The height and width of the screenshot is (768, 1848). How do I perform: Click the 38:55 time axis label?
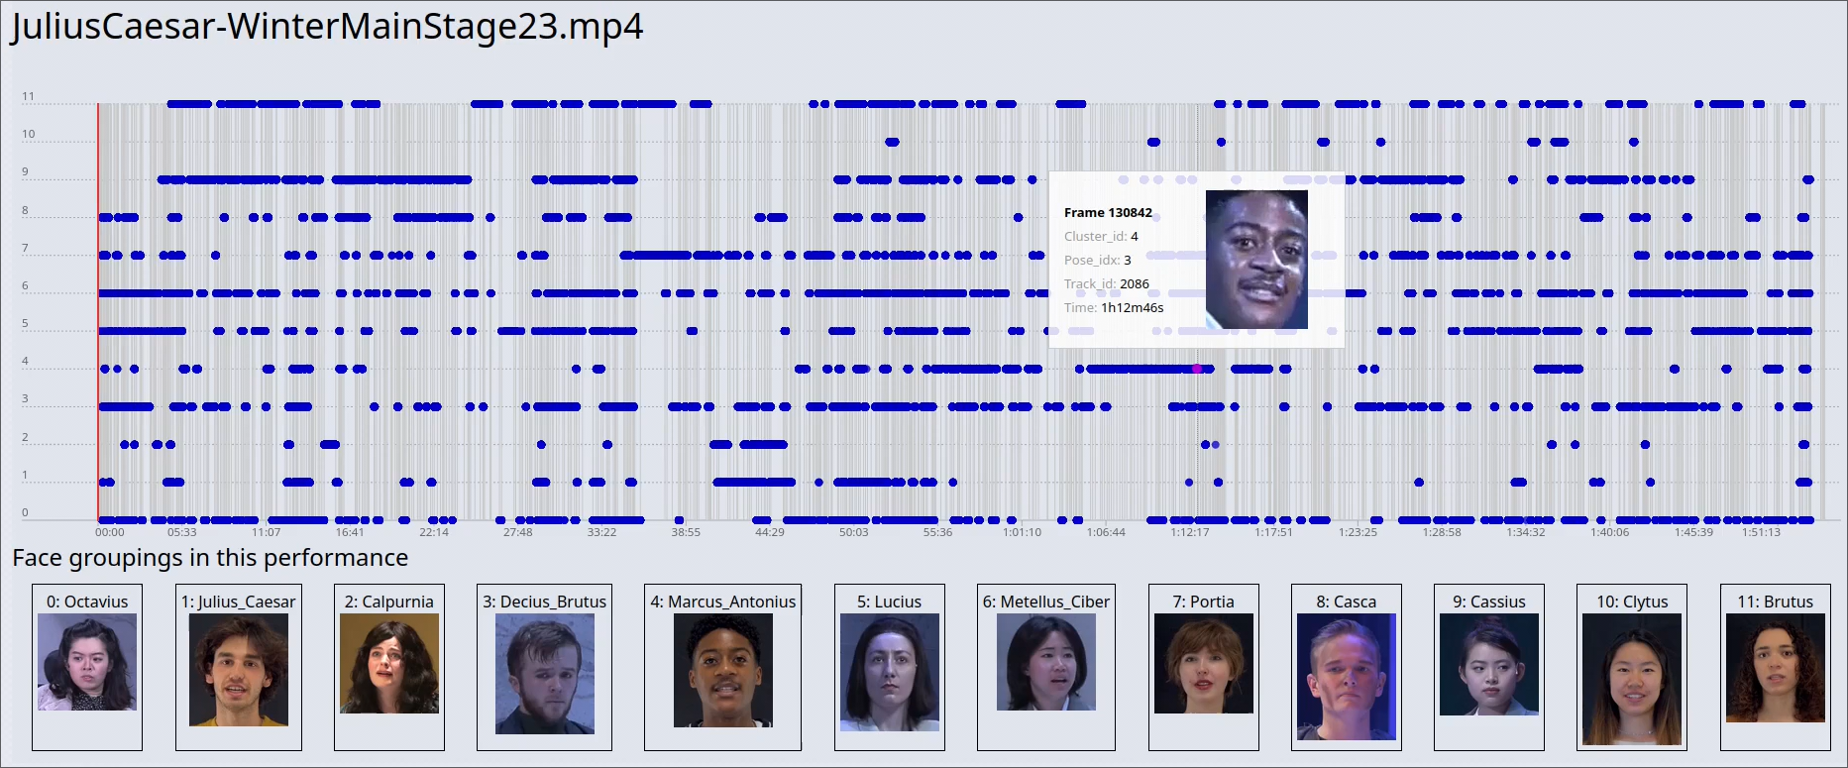[x=686, y=532]
